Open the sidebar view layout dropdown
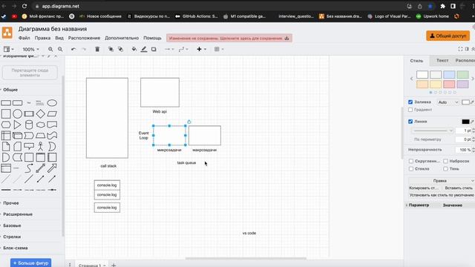475x267 pixels. [8, 49]
